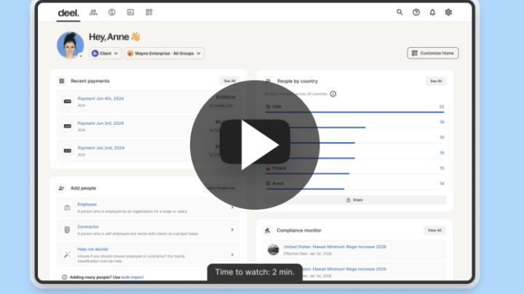524x294 pixels.
Task: Open the Reports chart icon in navigation
Action: pyautogui.click(x=130, y=12)
